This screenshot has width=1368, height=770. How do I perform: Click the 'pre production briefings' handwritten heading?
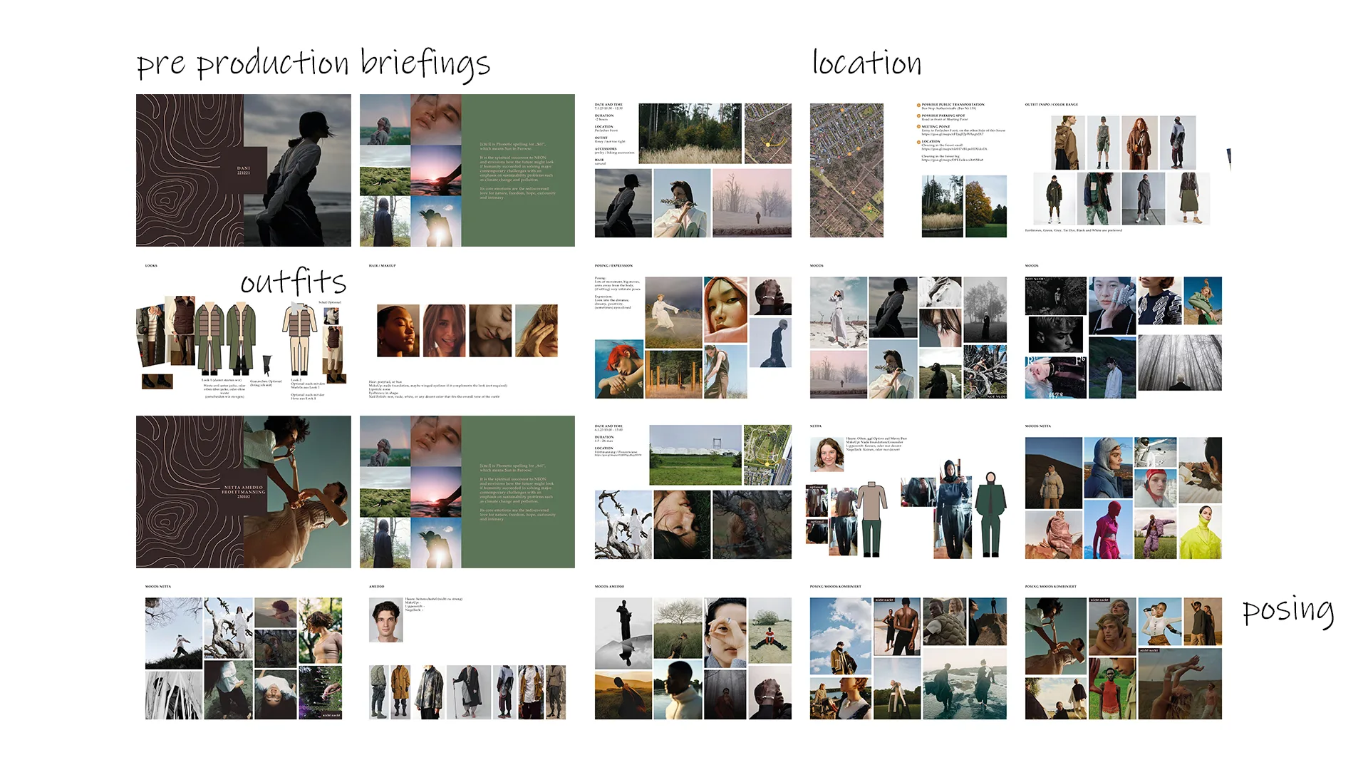(313, 63)
